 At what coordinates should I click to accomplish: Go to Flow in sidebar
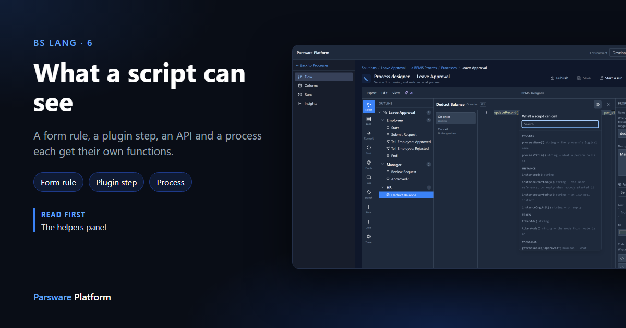pyautogui.click(x=324, y=77)
